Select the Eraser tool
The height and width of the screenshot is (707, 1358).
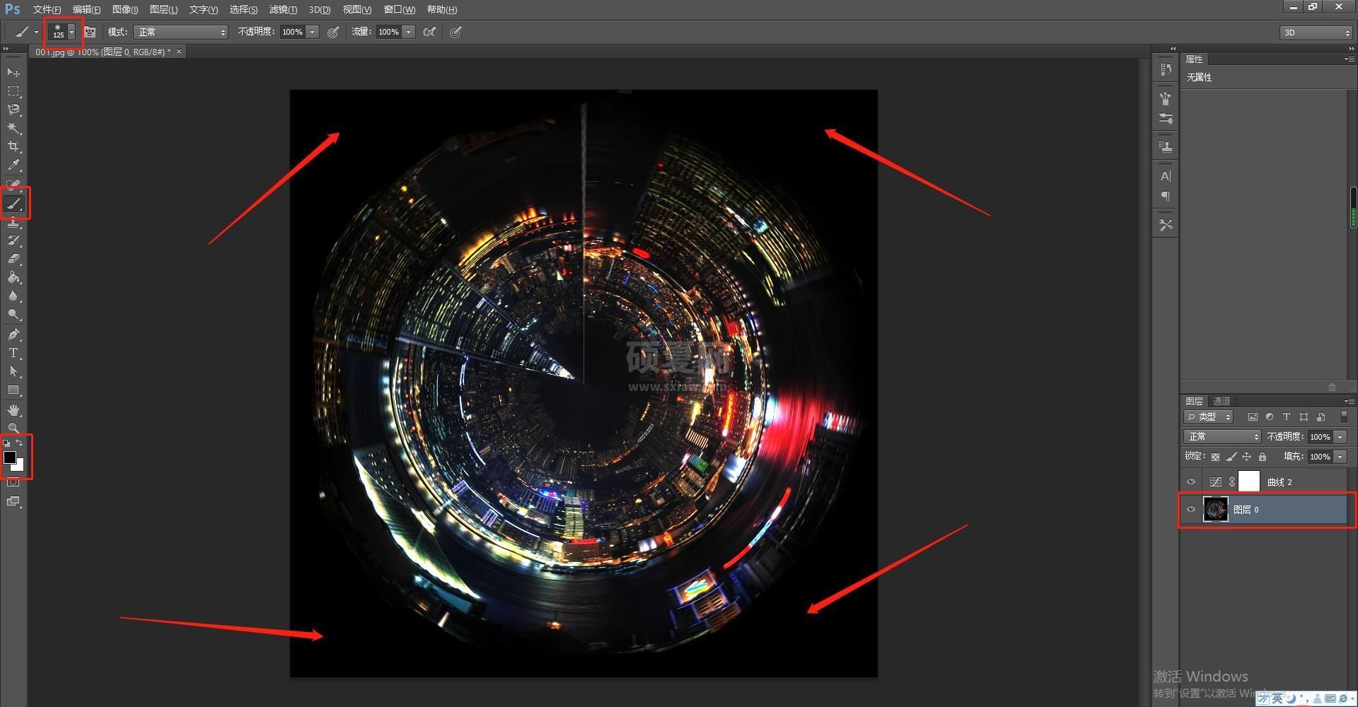(13, 259)
